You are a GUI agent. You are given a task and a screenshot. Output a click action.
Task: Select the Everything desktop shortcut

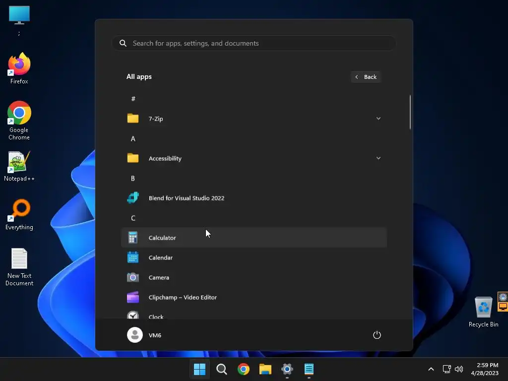coord(19,214)
